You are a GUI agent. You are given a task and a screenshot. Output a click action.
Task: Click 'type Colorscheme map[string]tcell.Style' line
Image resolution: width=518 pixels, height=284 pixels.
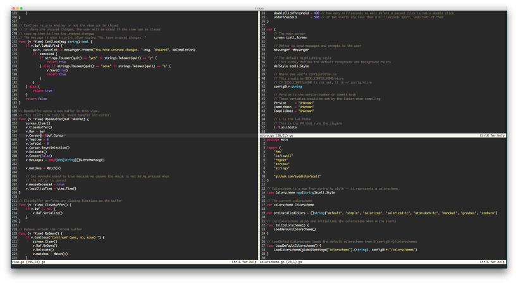[300, 192]
